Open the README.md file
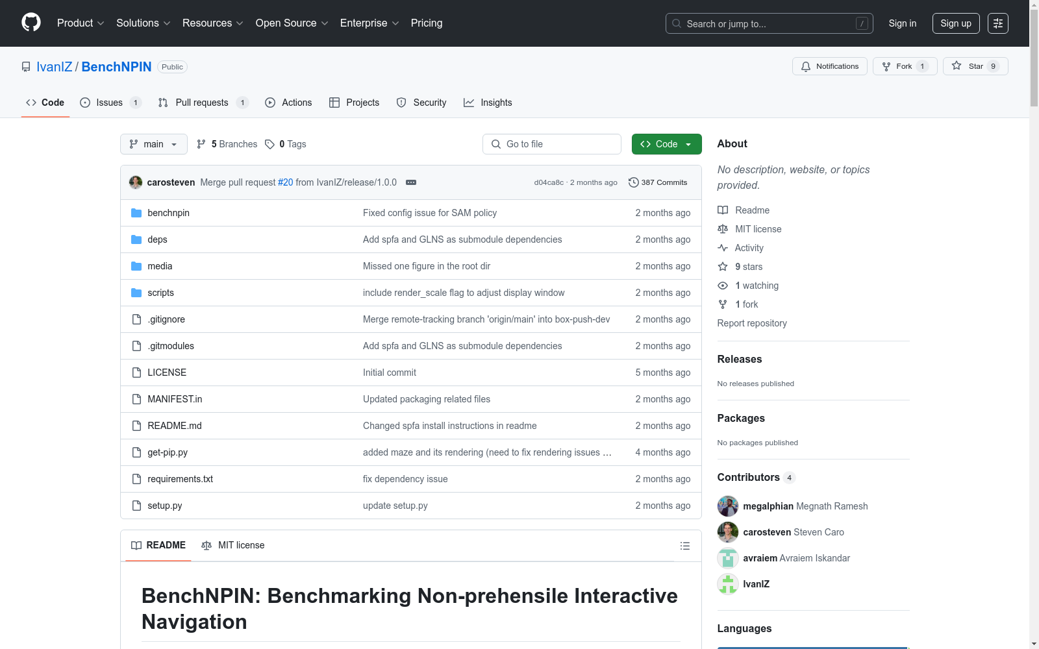 175,426
